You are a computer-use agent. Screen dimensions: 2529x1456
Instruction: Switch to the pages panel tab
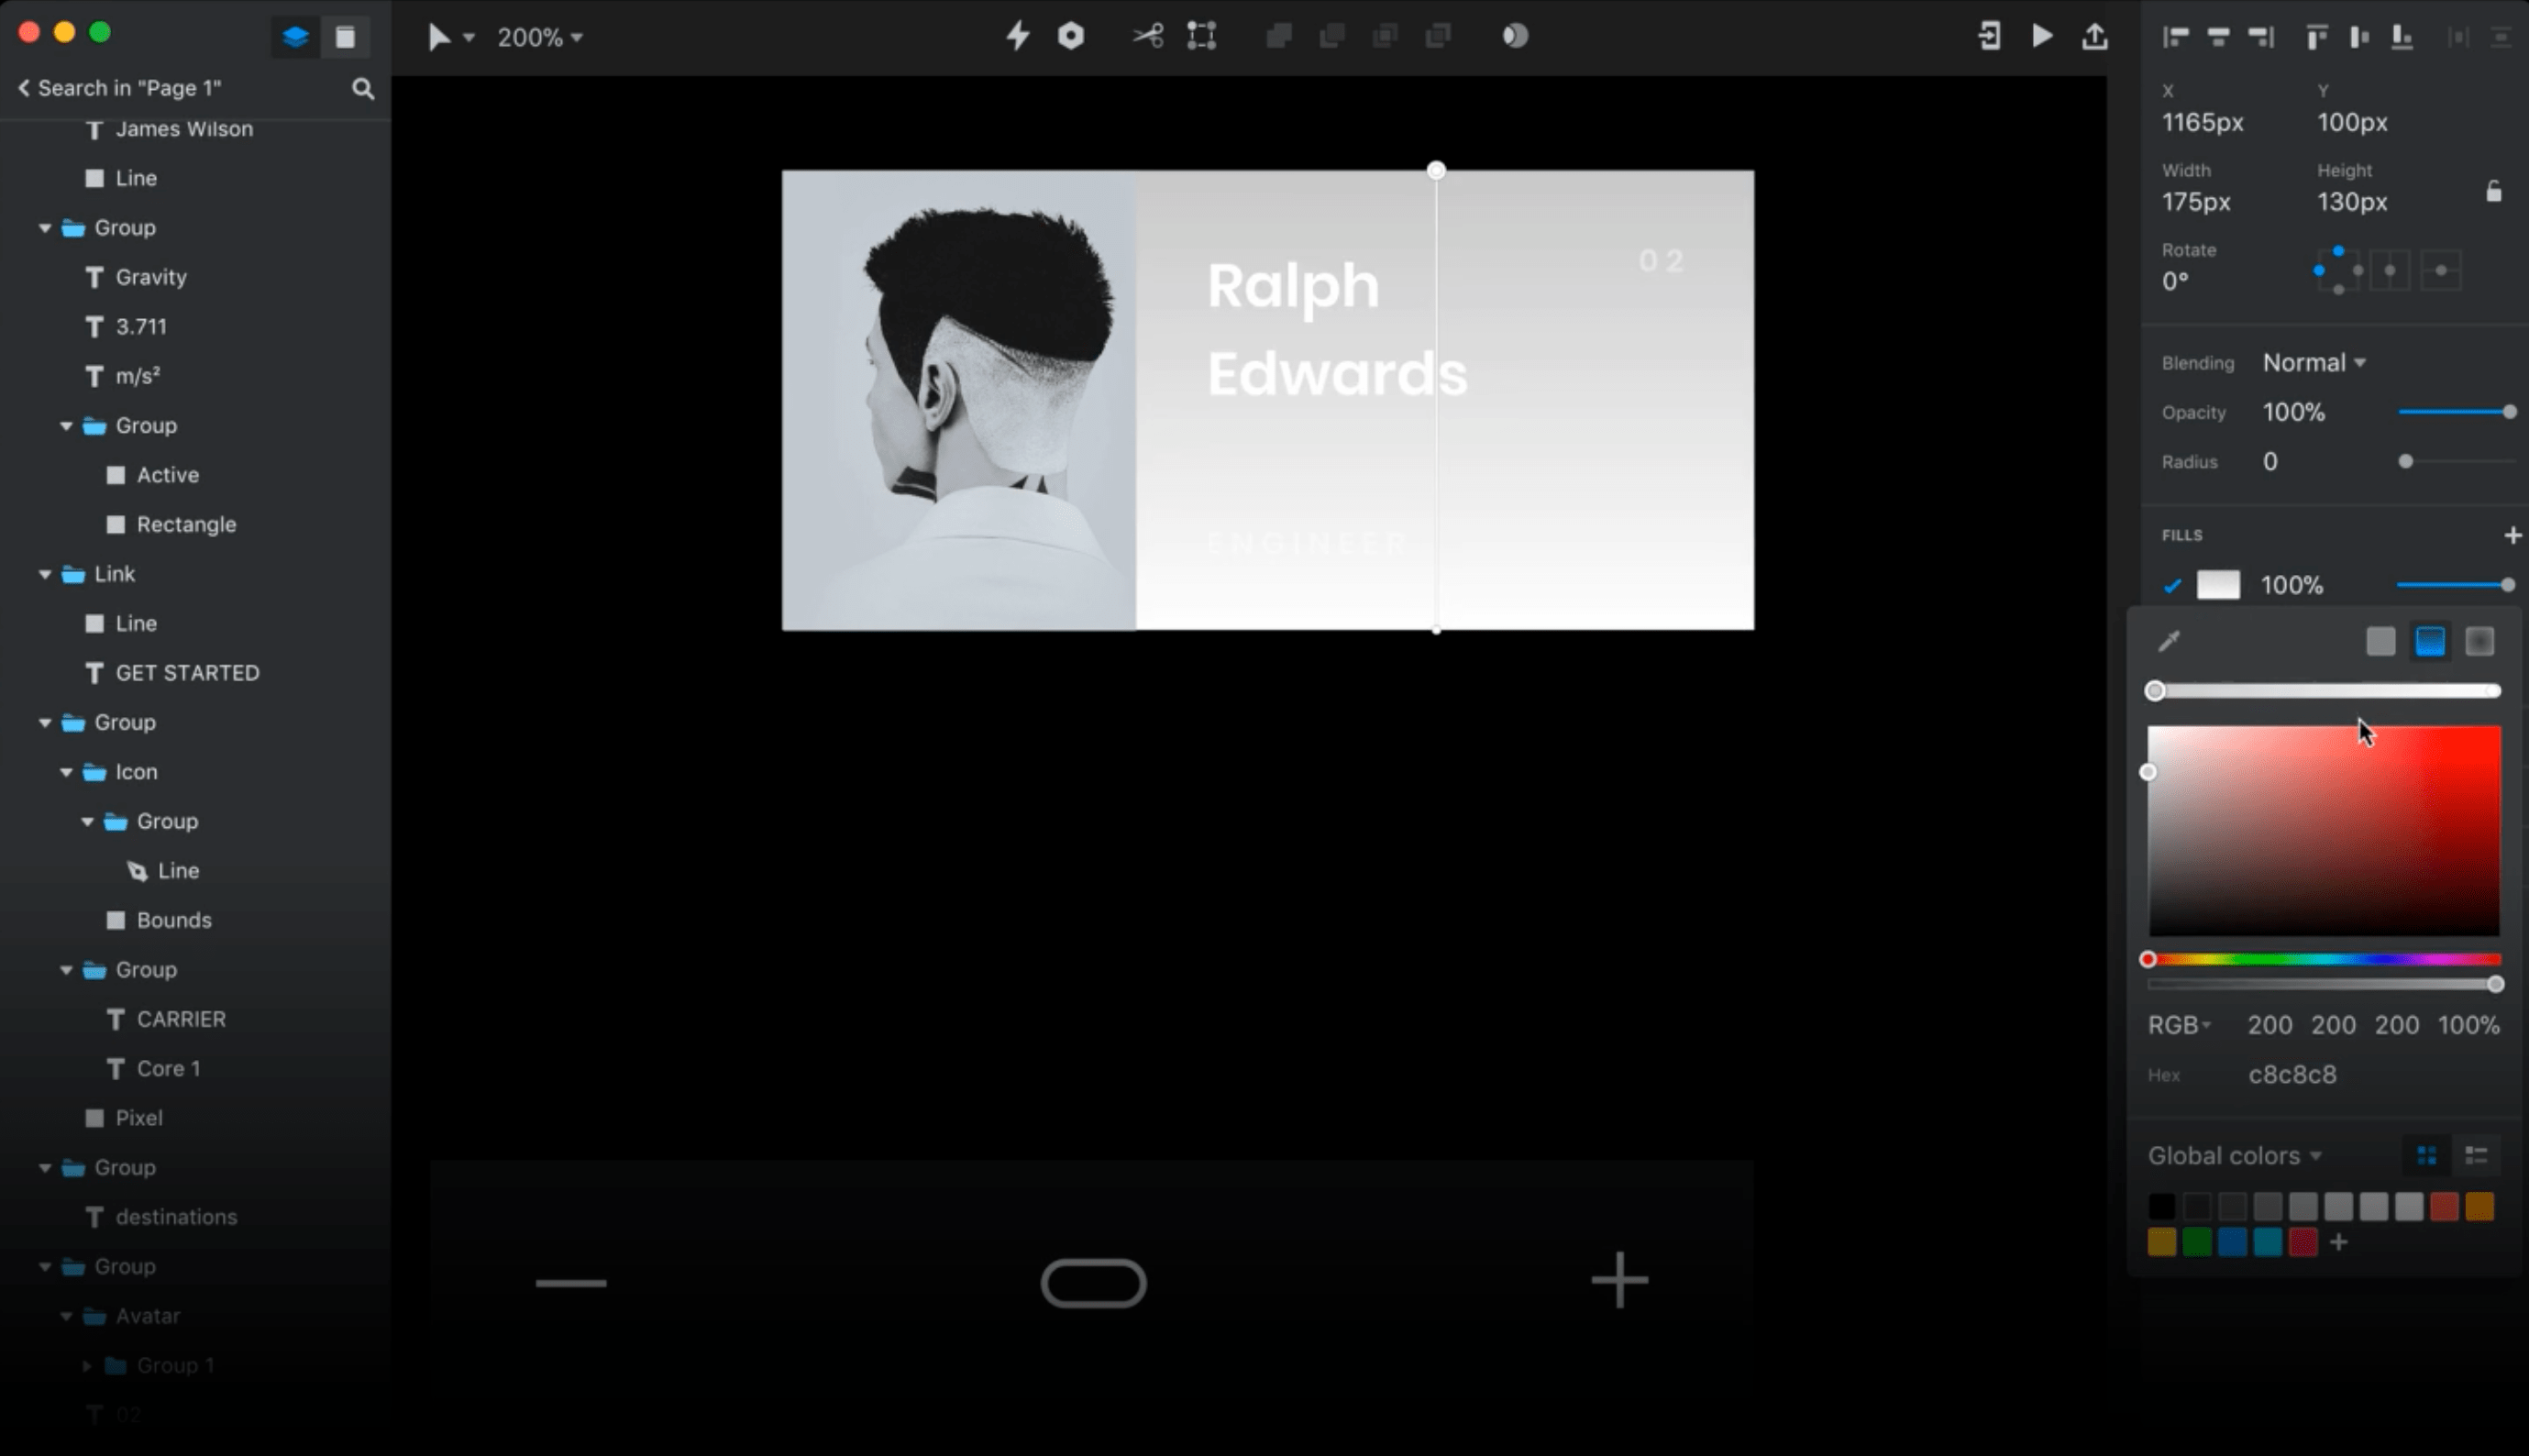345,37
